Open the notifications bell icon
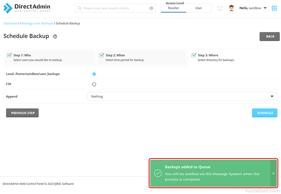The image size is (281, 194). point(220,8)
